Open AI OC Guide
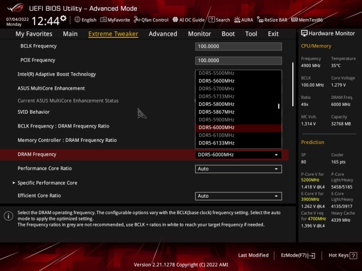362x271 pixels. pos(188,20)
